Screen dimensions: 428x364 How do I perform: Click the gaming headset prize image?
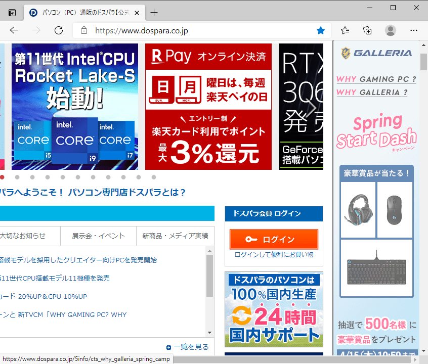point(358,210)
